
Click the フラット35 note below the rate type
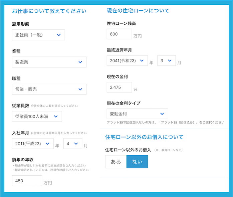[165, 123]
